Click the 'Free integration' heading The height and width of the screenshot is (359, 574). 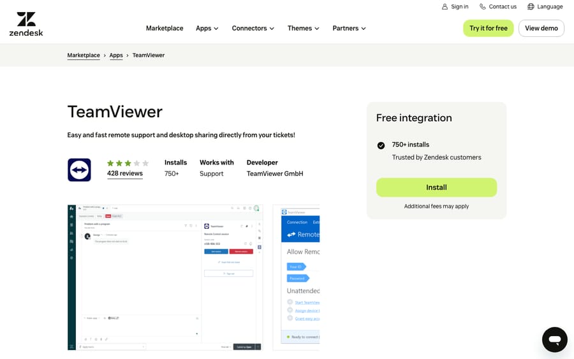414,118
